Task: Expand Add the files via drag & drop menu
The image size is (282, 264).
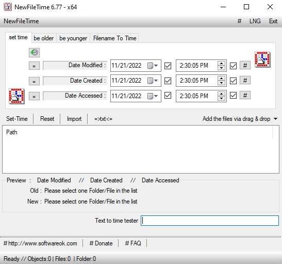Action: [x=275, y=119]
